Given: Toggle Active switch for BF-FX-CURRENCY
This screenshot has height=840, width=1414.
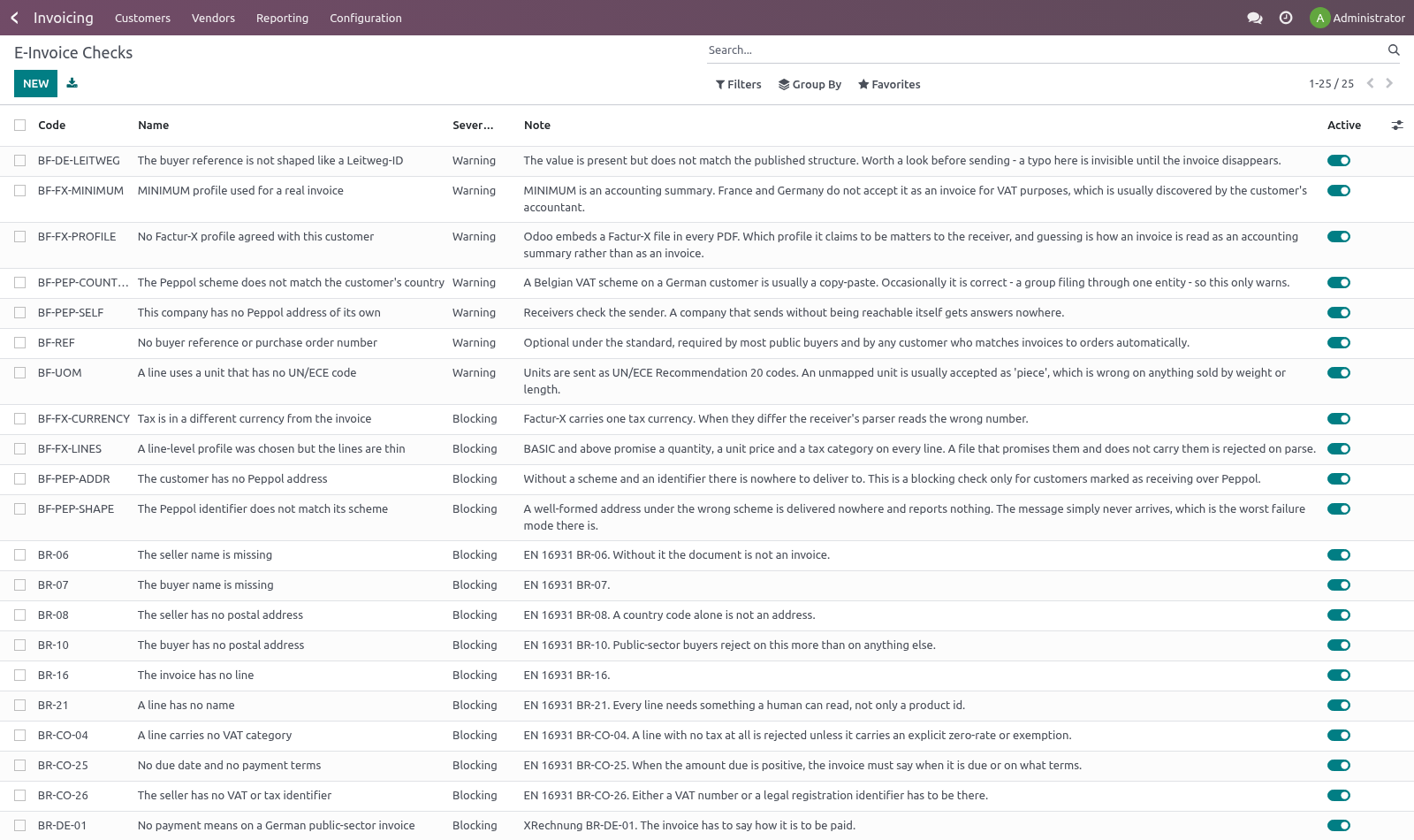Looking at the screenshot, I should click(x=1339, y=419).
